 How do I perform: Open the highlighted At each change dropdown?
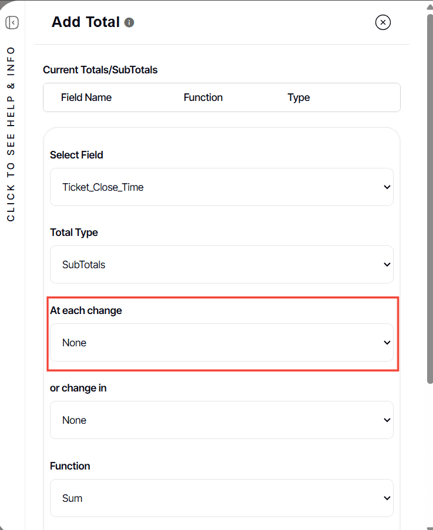tap(221, 342)
